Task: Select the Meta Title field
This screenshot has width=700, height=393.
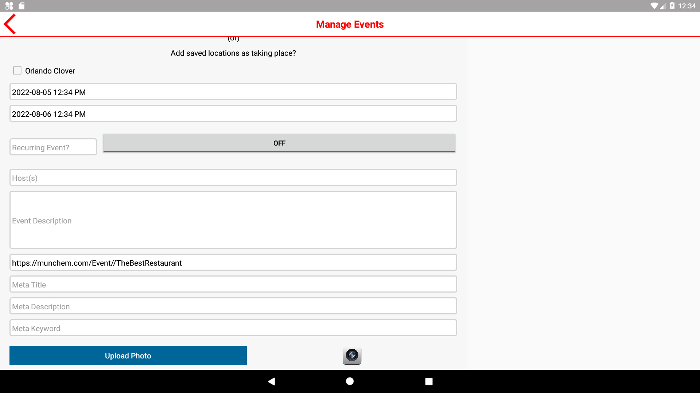Action: coord(233,285)
